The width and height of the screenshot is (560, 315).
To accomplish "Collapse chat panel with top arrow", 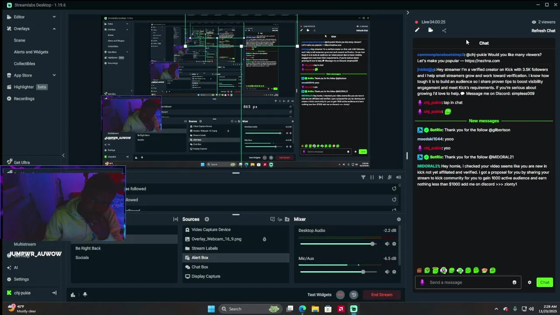I will (408, 13).
